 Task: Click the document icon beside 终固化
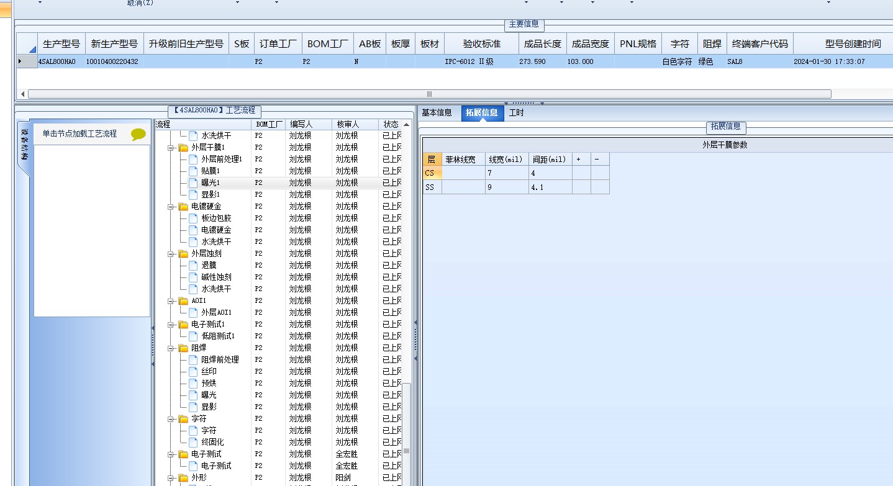click(193, 443)
